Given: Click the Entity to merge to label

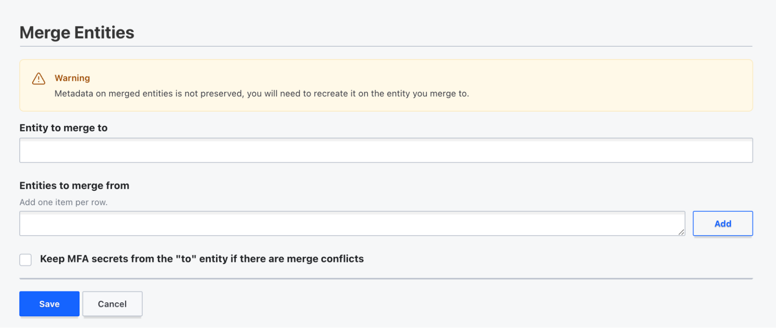Looking at the screenshot, I should coord(63,128).
